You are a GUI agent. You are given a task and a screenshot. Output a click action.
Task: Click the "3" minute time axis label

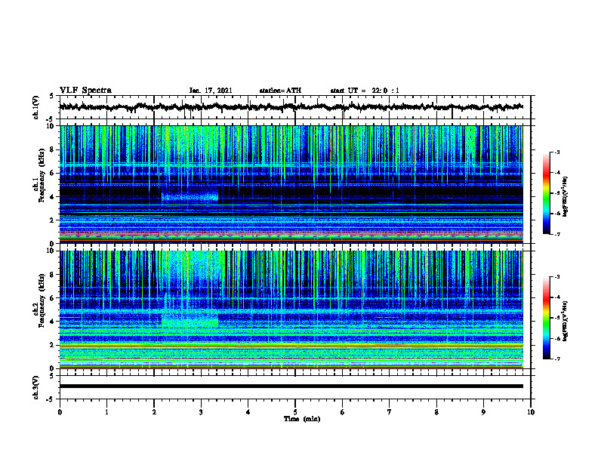tap(201, 412)
